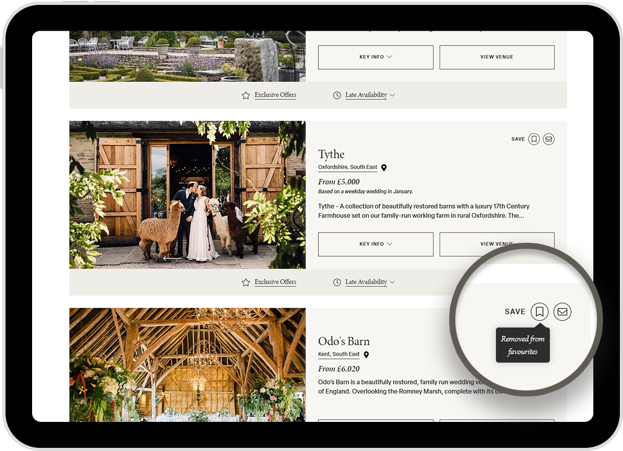Click the 'From £6,020' price text
Viewport: 623px width, 451px height.
[339, 369]
